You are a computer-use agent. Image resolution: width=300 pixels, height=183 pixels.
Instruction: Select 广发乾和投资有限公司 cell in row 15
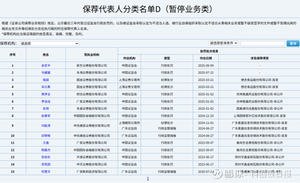92,172
